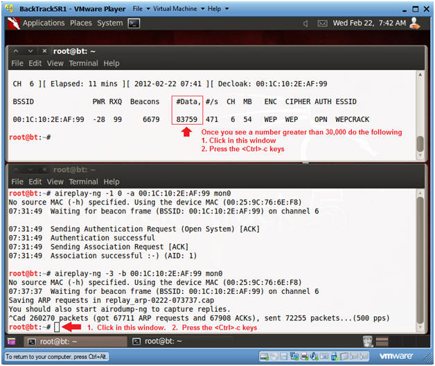The image size is (435, 366).
Task: Click the volume speaker icon
Action: pyautogui.click(x=305, y=24)
